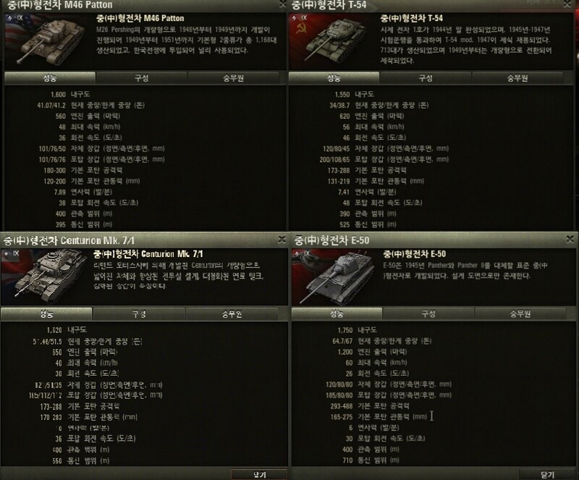The image size is (579, 480).
Task: Click the tier IX medium tank icon on M46 Patton
Action: (15, 17)
